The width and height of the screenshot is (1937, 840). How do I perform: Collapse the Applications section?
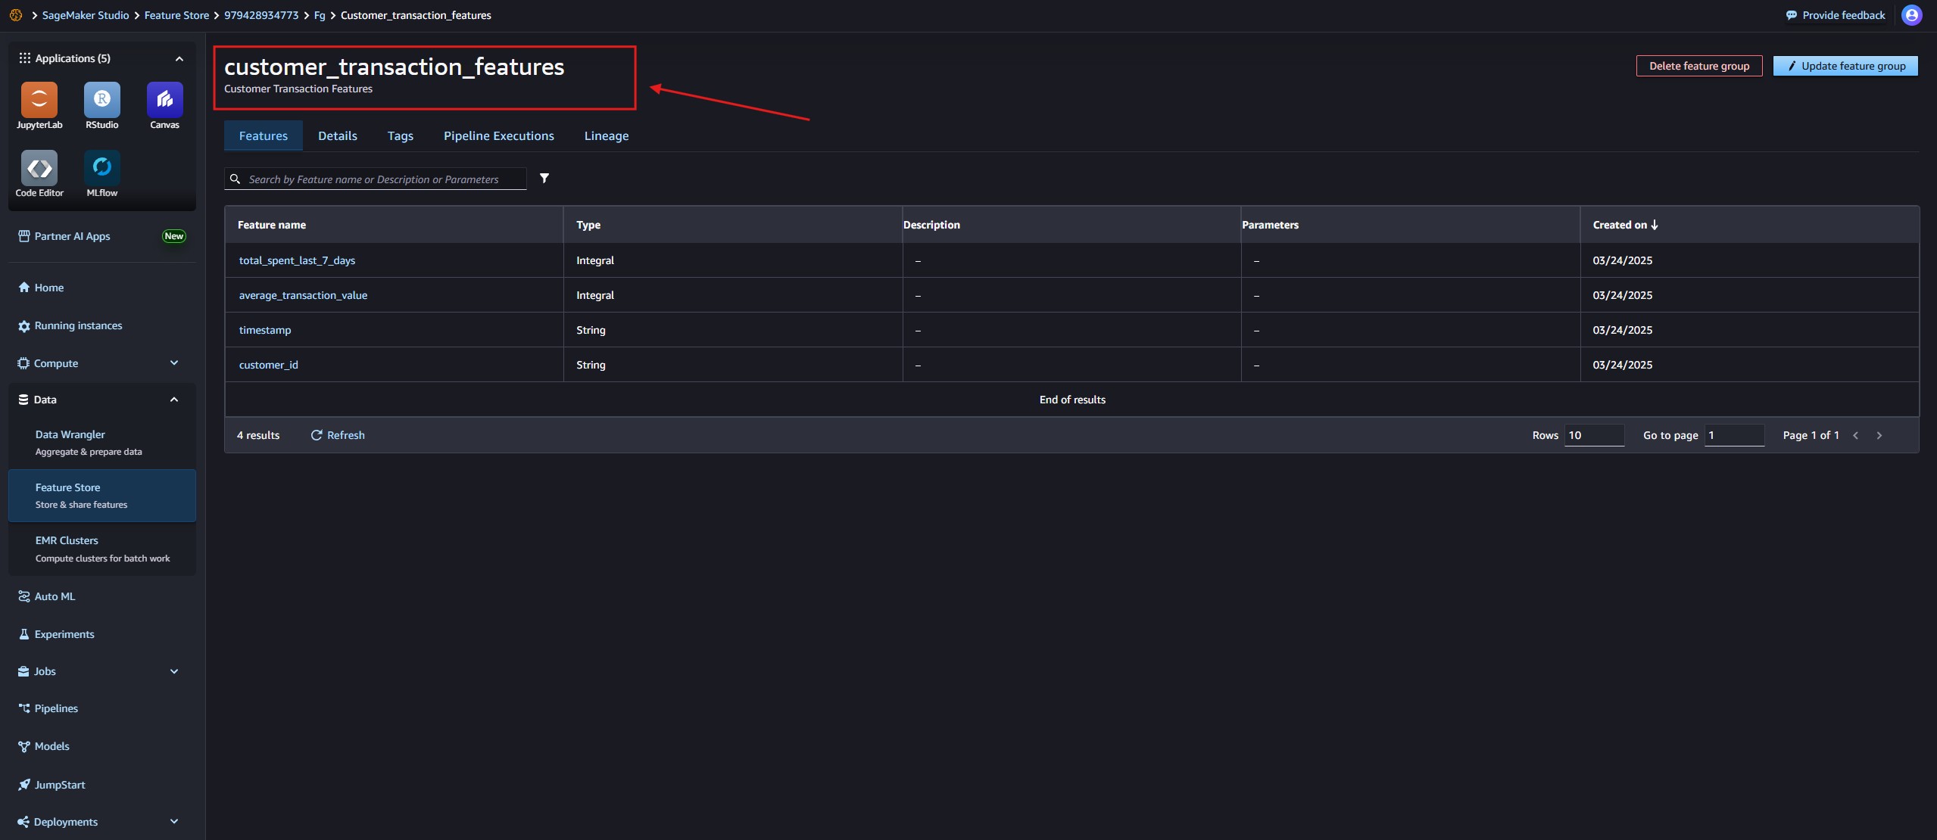(x=179, y=58)
